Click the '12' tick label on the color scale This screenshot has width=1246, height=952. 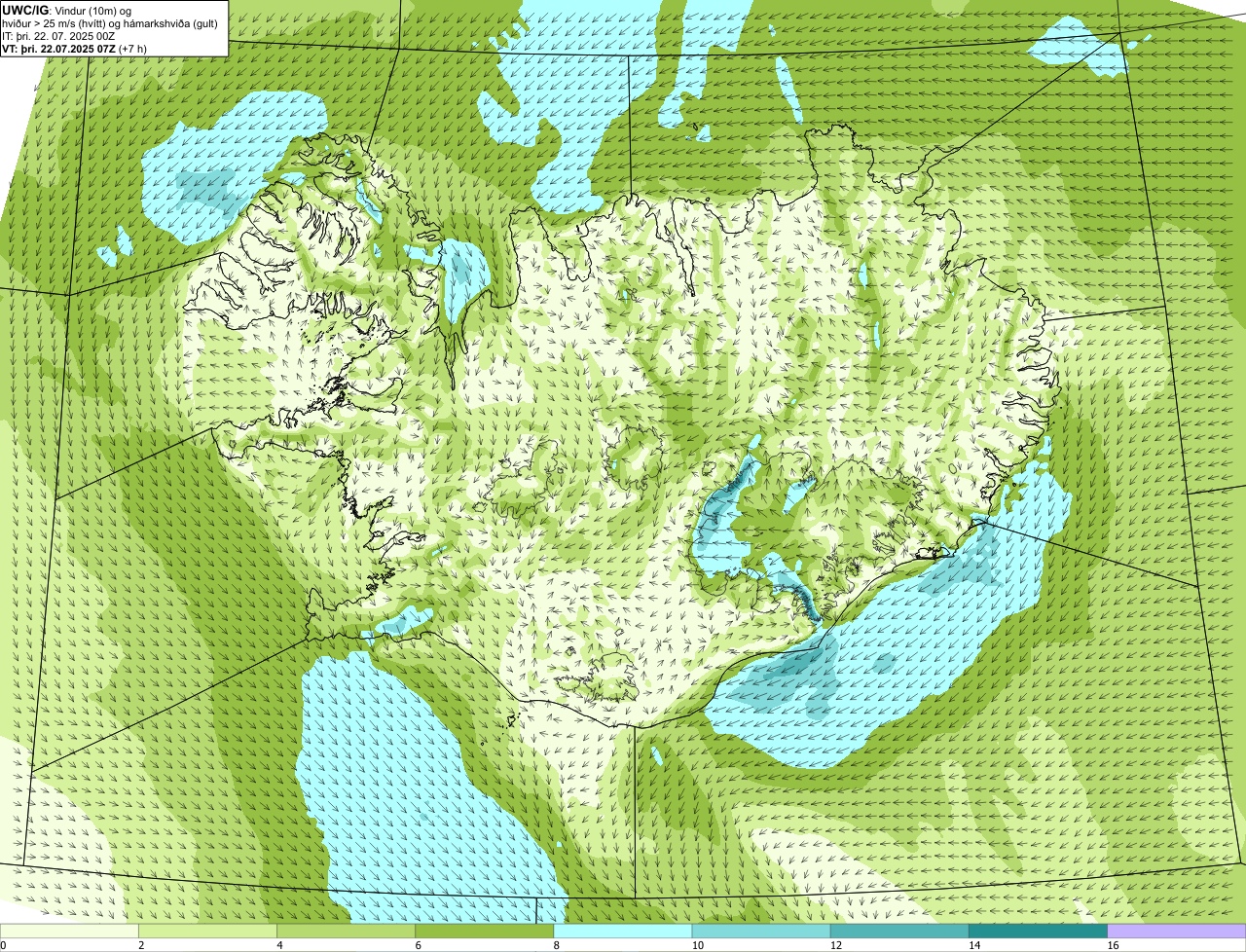point(835,945)
